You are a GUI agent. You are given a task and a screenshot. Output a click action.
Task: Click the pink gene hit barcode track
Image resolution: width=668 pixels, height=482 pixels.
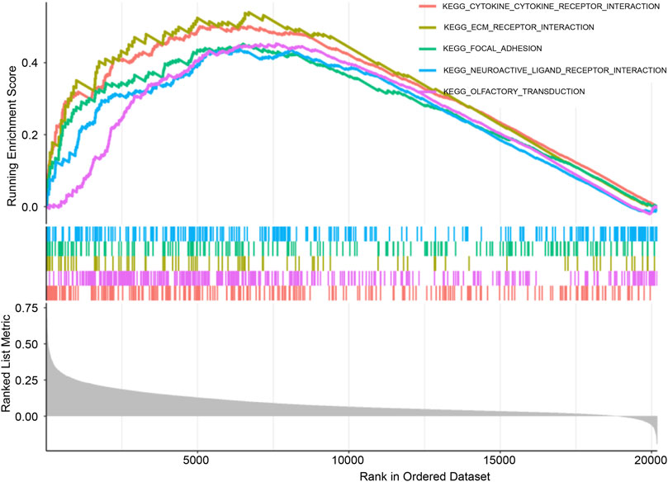(352, 278)
